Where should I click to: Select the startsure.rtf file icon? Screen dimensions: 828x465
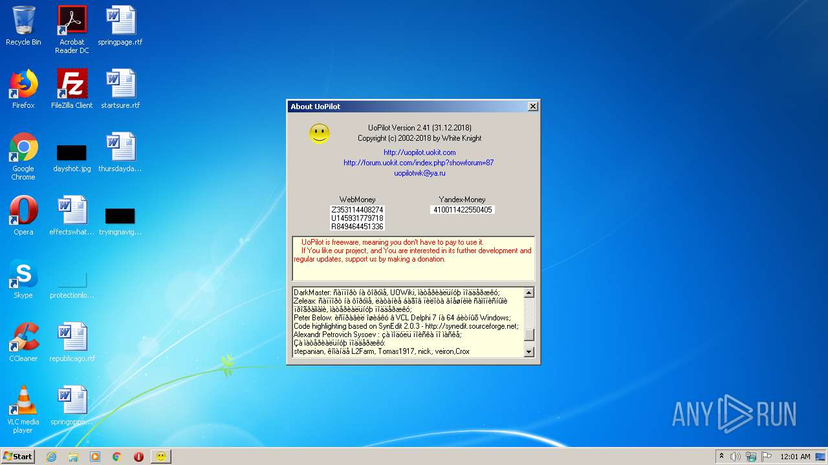coord(120,89)
